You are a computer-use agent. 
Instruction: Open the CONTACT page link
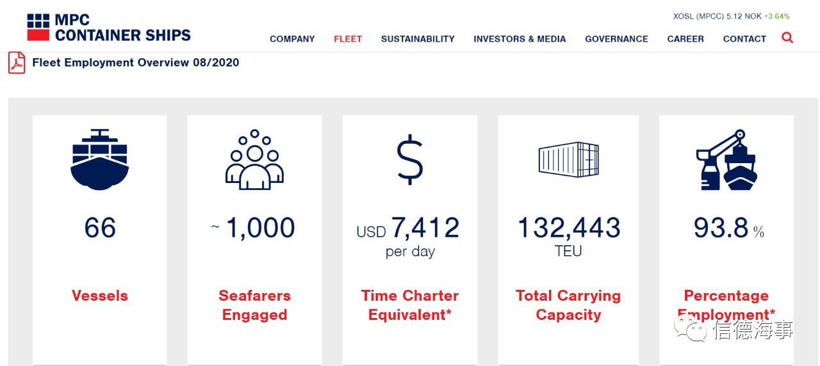coord(744,39)
